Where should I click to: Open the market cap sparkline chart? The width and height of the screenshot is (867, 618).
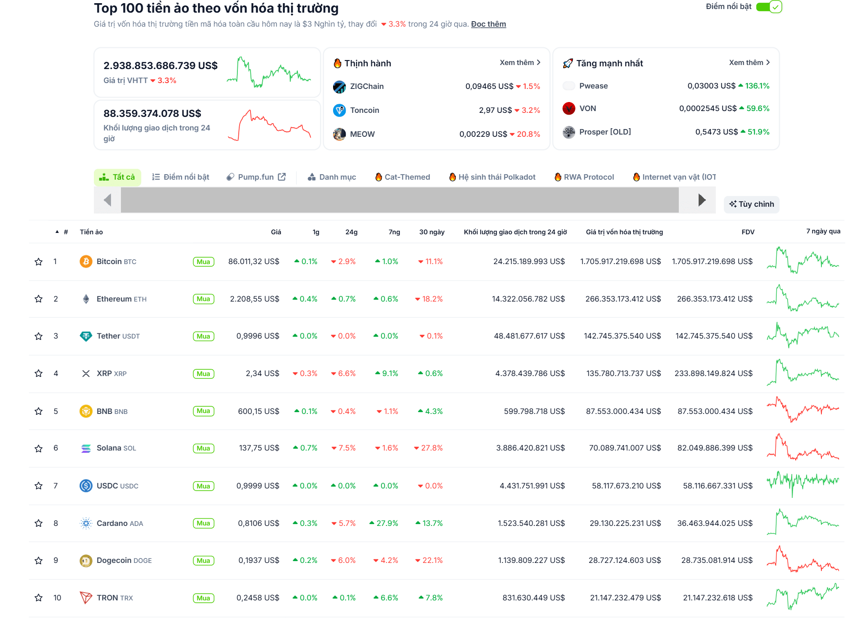269,72
